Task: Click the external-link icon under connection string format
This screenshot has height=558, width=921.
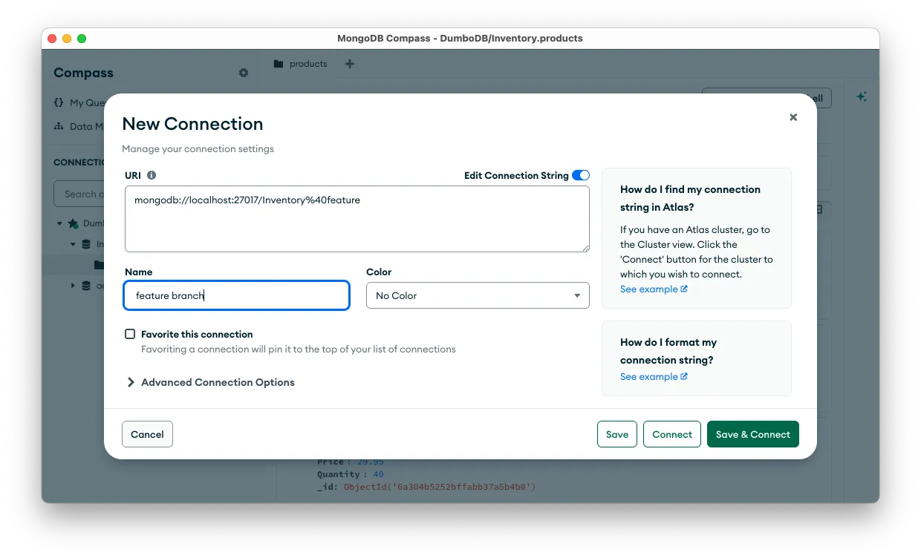Action: tap(684, 376)
